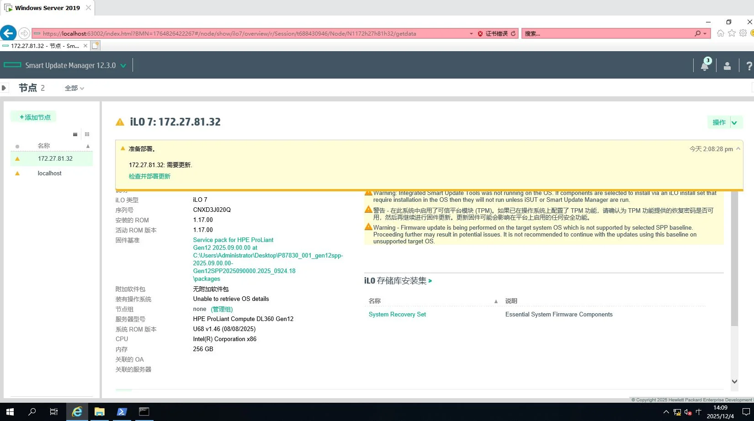Open the help question mark icon
The width and height of the screenshot is (754, 421).
[749, 66]
